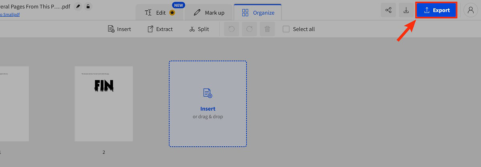Select the Organize tab
The image size is (481, 167).
click(x=258, y=12)
